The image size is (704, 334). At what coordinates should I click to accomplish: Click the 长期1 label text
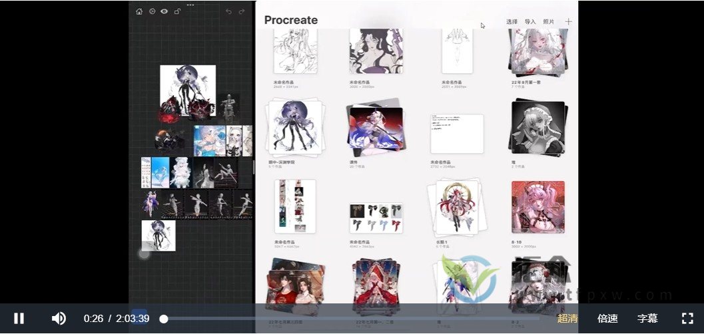click(442, 242)
